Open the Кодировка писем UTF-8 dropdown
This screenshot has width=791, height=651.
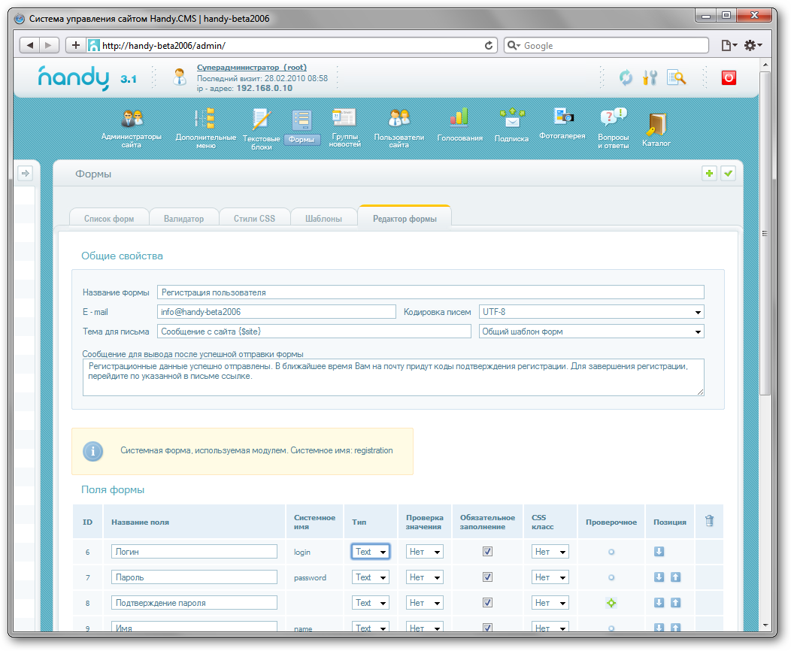point(591,312)
